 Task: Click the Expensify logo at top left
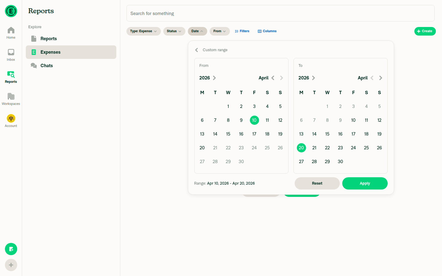click(11, 11)
